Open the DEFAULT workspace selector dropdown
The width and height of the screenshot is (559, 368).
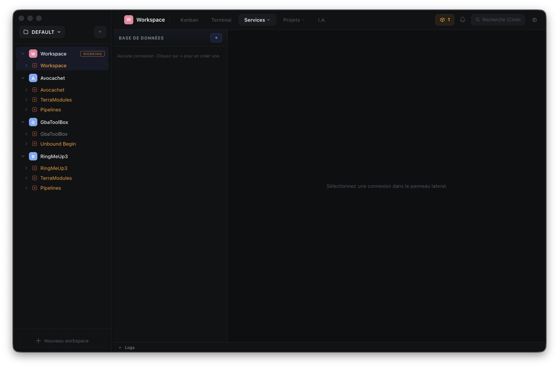coord(42,32)
